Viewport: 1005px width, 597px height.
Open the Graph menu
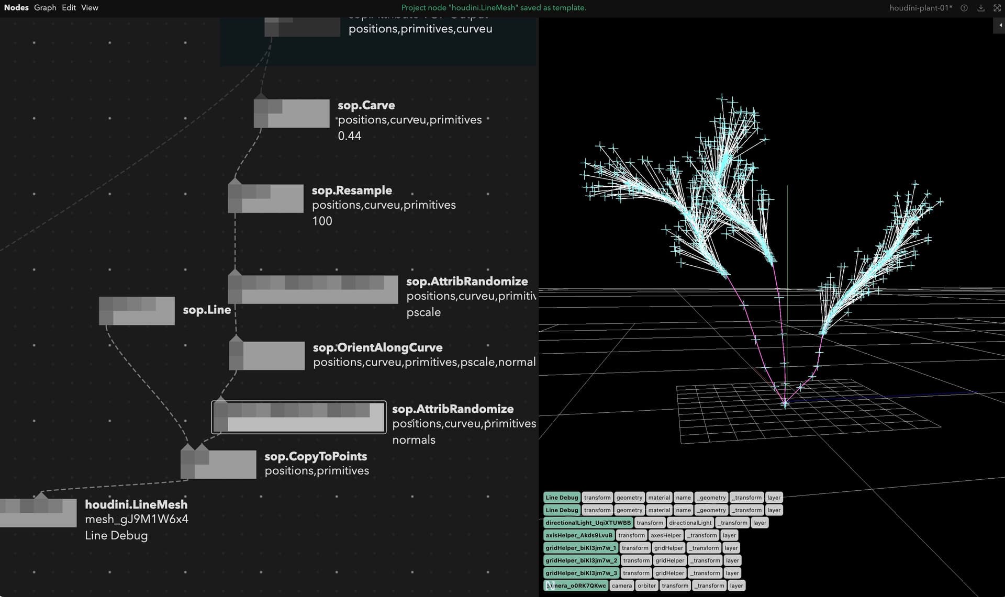tap(45, 7)
